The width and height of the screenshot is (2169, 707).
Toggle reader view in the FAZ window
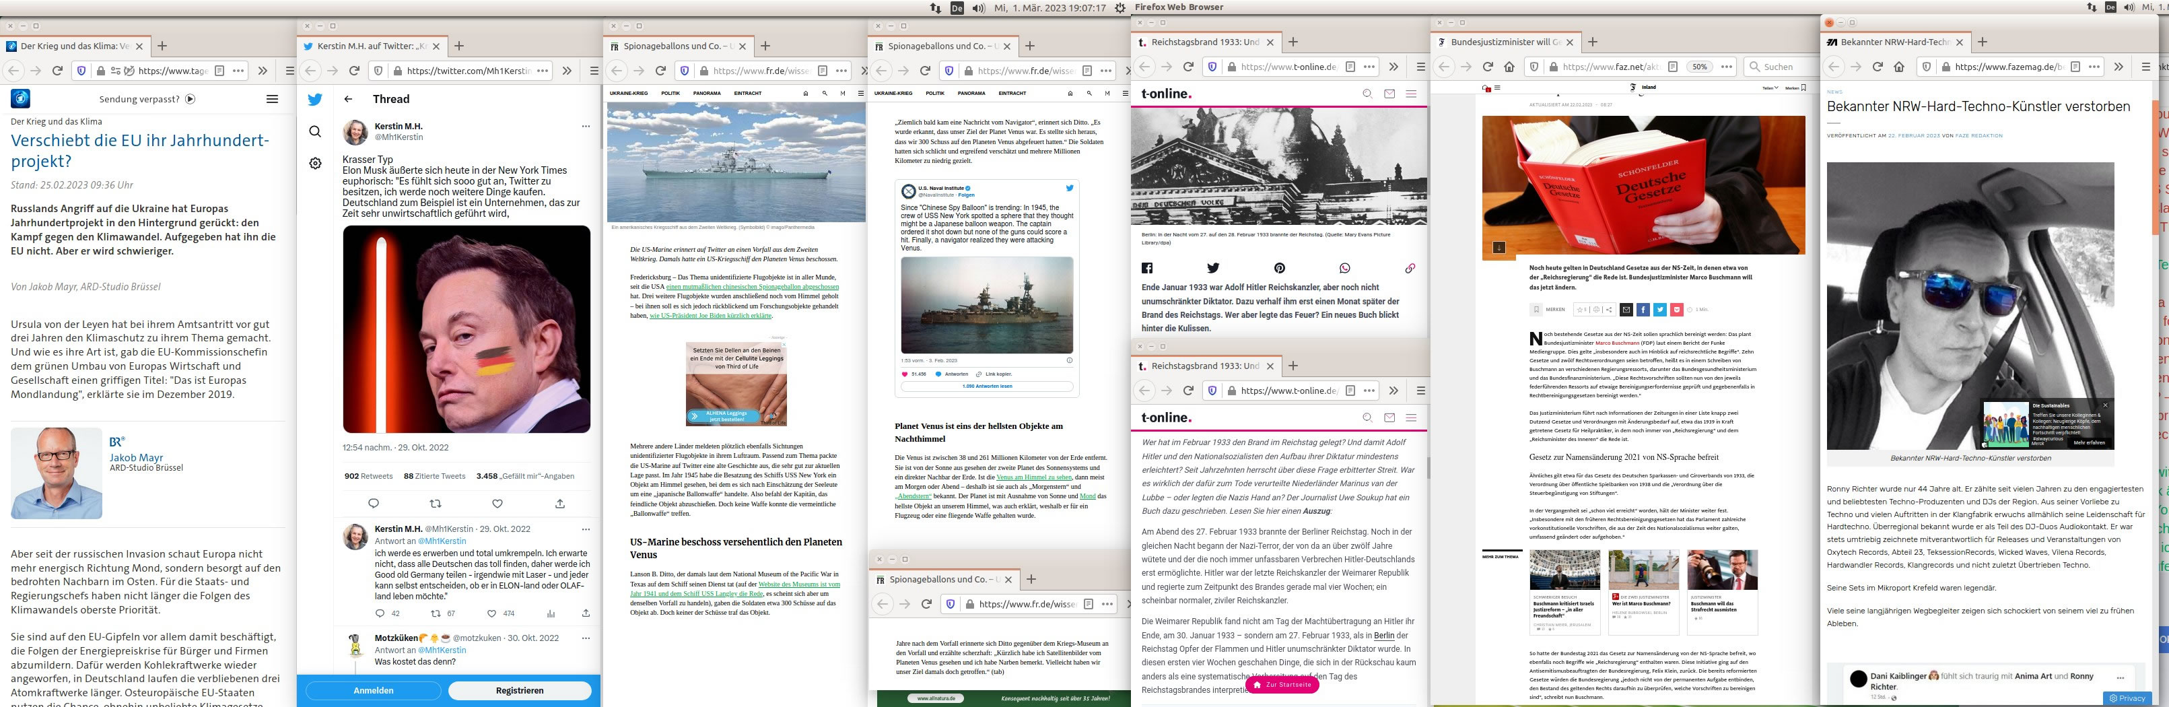coord(1672,67)
